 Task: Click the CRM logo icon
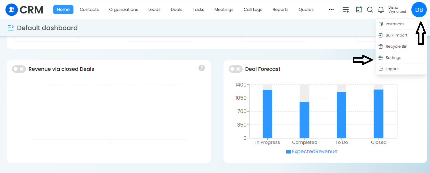[12, 10]
